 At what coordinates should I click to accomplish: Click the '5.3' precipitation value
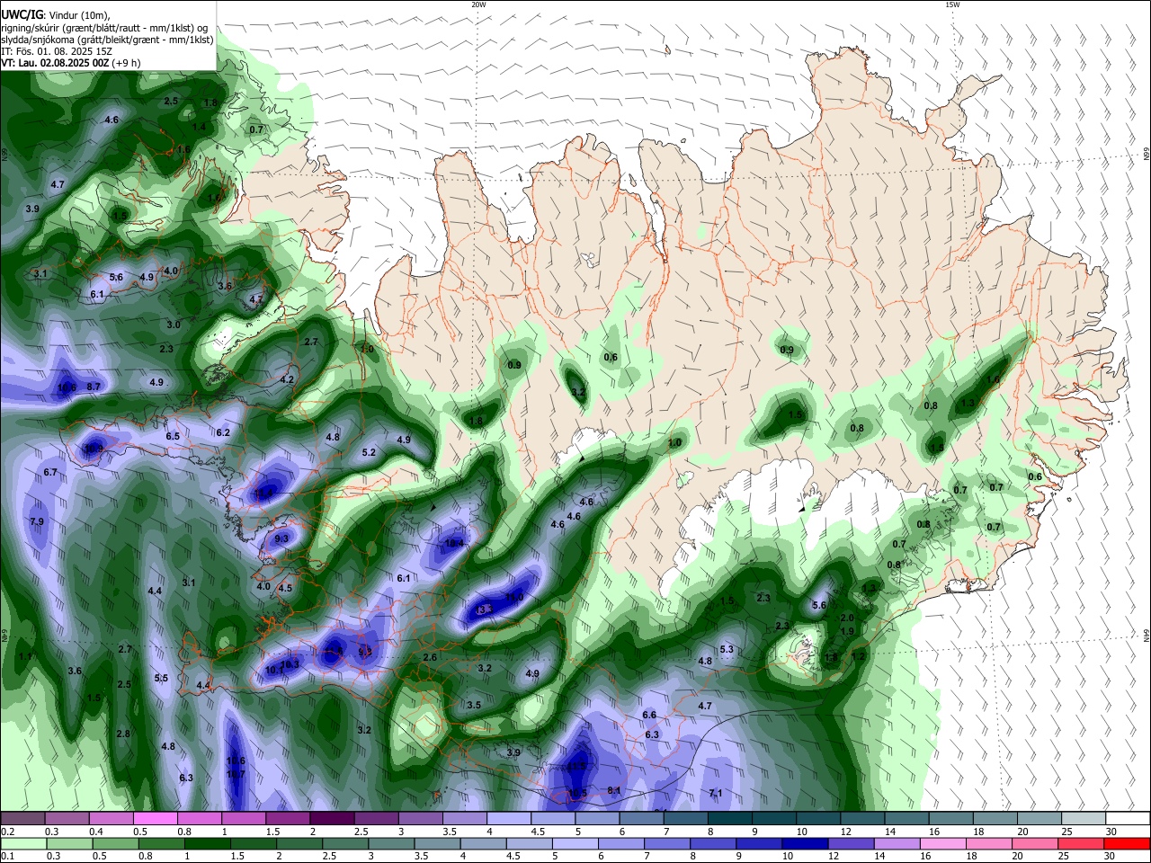click(x=727, y=649)
